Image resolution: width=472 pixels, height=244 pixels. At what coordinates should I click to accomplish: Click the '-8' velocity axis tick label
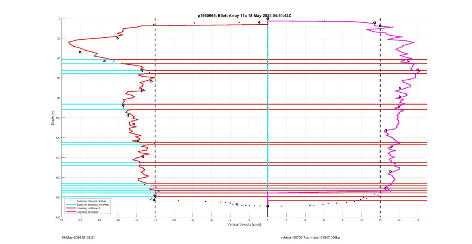point(193,220)
